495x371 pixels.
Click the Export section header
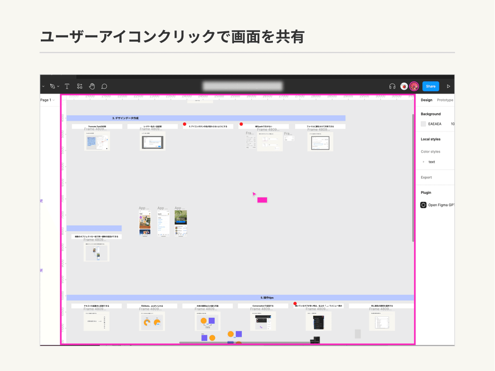pos(426,177)
